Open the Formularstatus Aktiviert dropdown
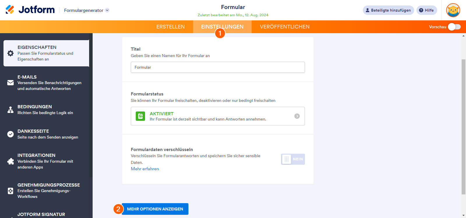Viewport: 466px width, 218px height. tap(297, 116)
